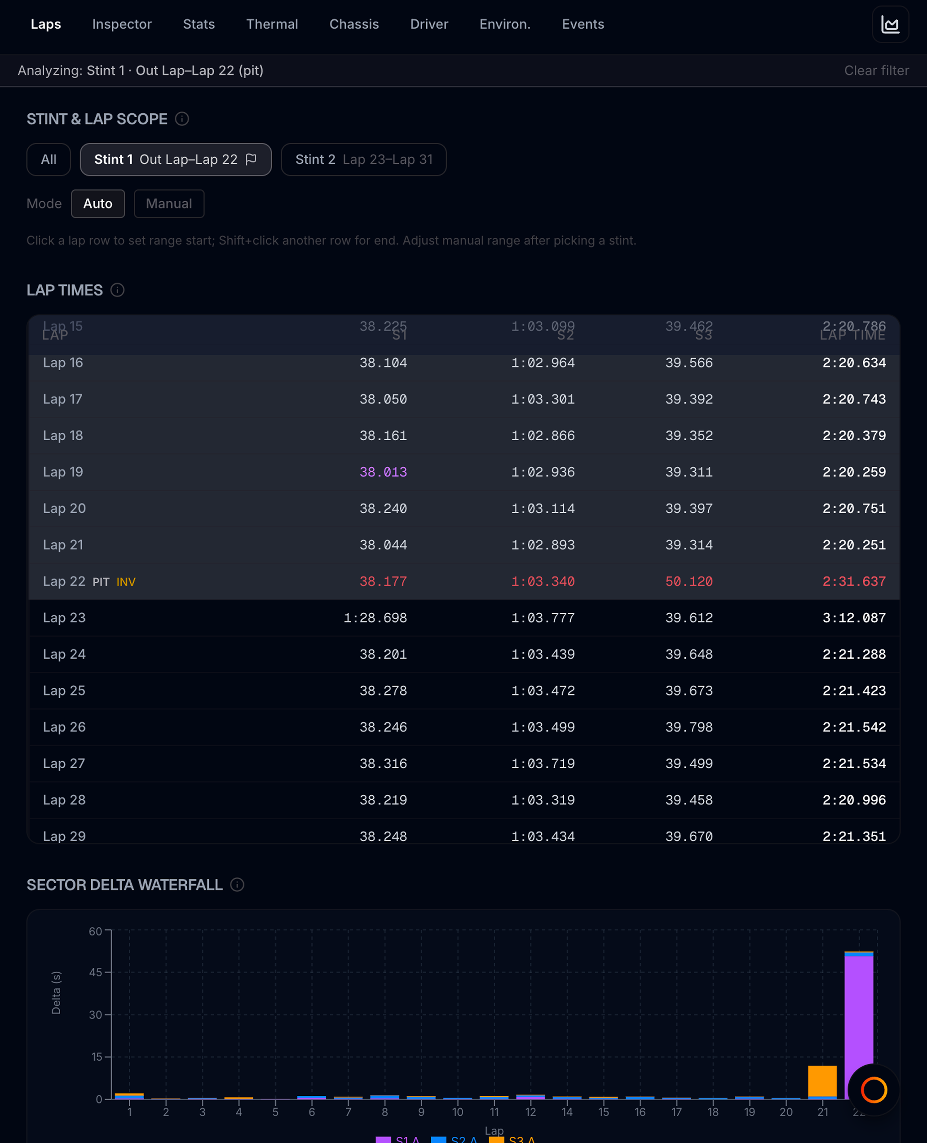Select Stint 1 Out Lap–Lap 22
Screen dimensions: 927x1143
176,159
